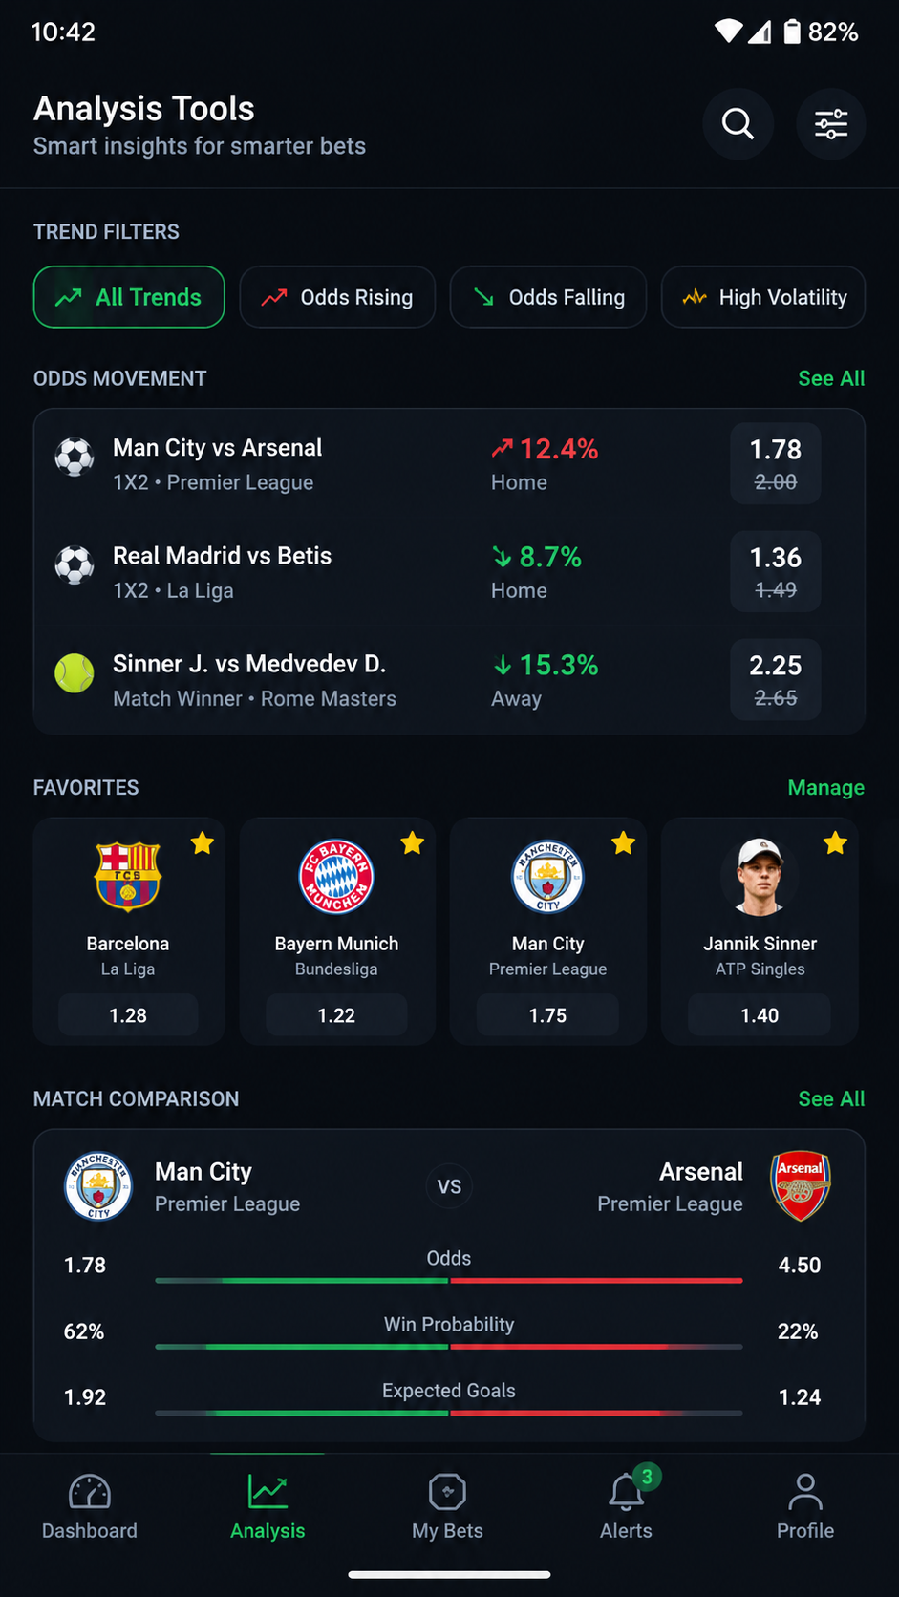Toggle the star on Jannik Sinner card
This screenshot has height=1597, width=899.
point(835,842)
